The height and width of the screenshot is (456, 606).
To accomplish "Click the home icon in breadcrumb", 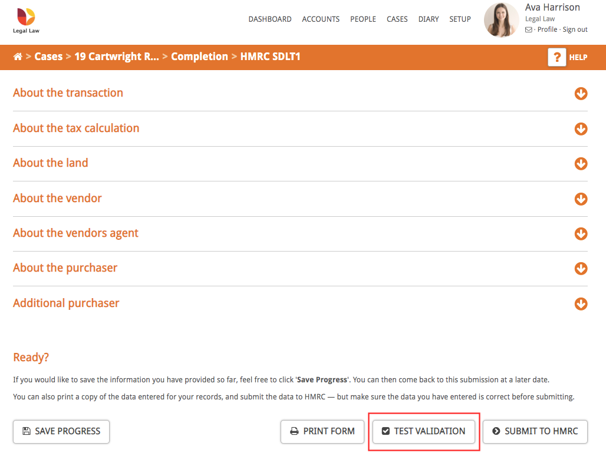I will point(18,57).
